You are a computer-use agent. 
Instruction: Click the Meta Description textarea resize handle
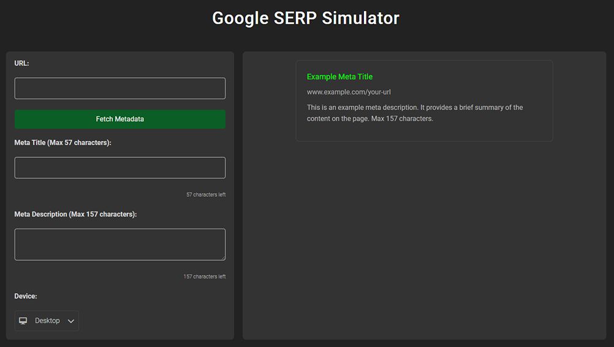[x=223, y=258]
